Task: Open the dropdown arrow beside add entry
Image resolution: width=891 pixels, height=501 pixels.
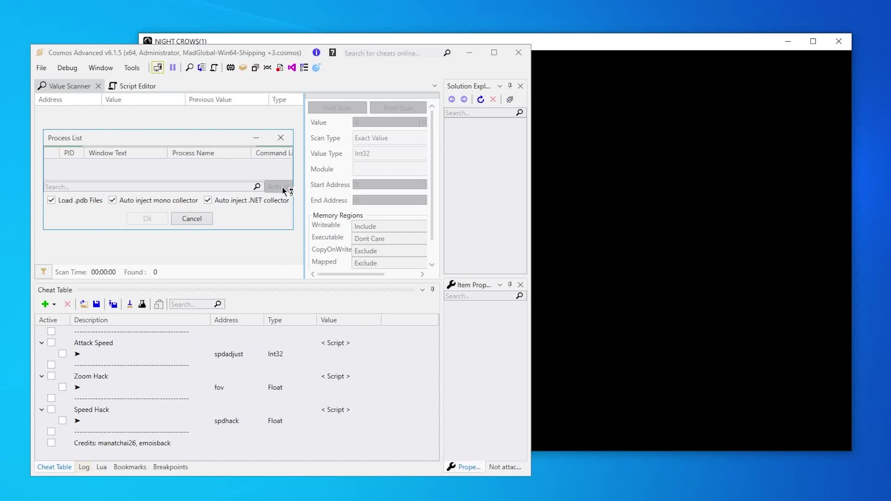Action: click(x=54, y=305)
